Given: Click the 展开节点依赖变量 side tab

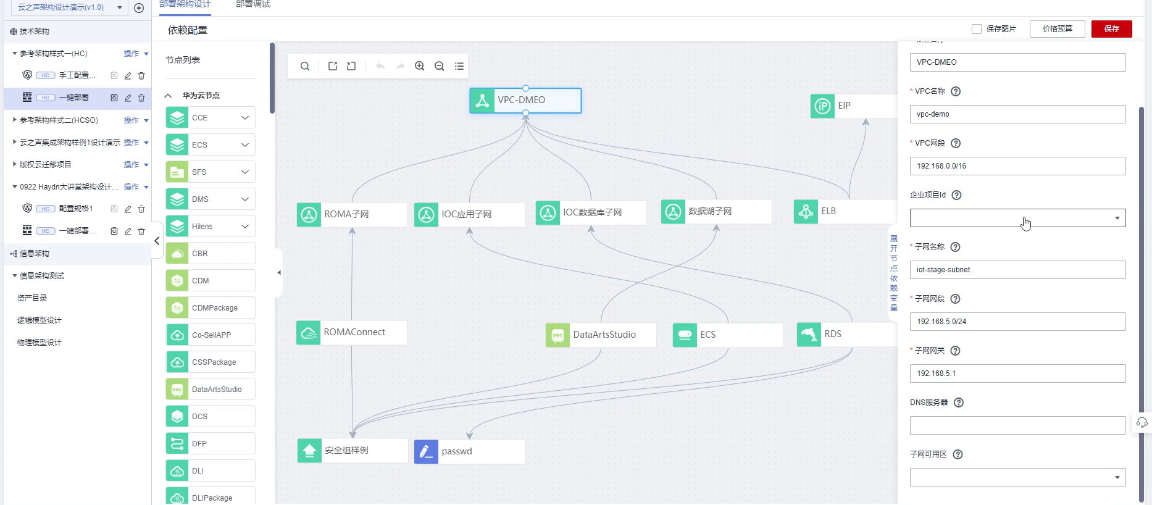Looking at the screenshot, I should tap(893, 273).
